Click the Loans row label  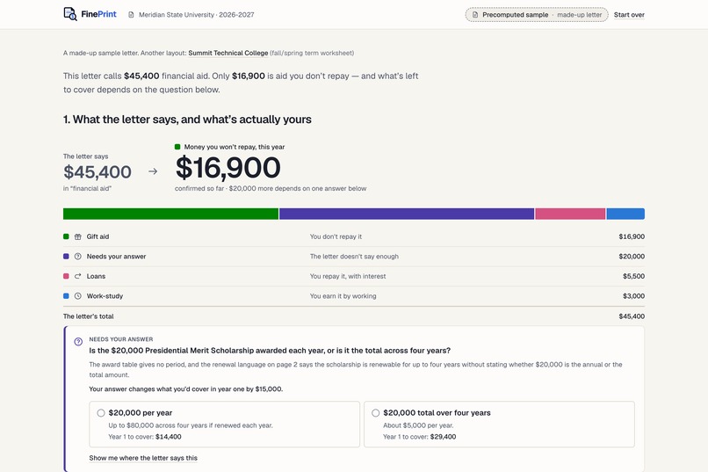[96, 276]
